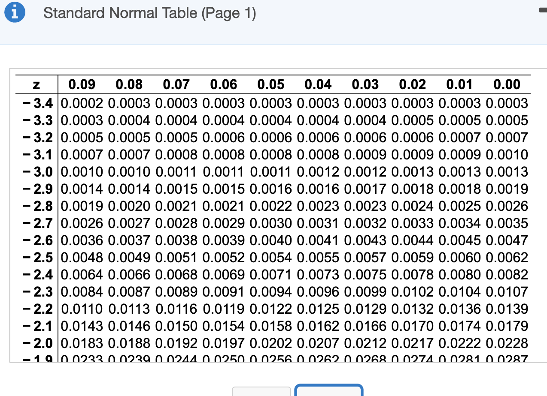
Task: Click the value 0.0179 in row -2.1
Action: 507,326
